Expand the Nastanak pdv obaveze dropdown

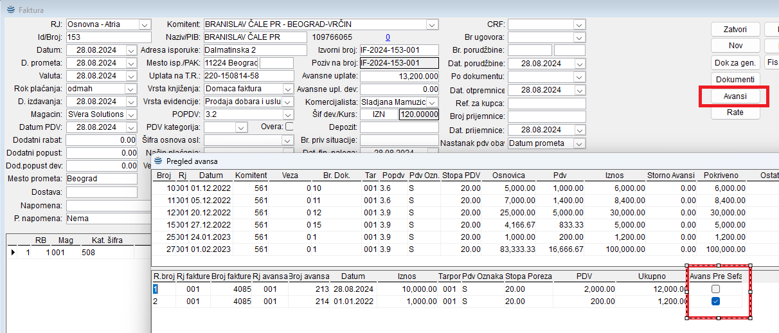580,143
